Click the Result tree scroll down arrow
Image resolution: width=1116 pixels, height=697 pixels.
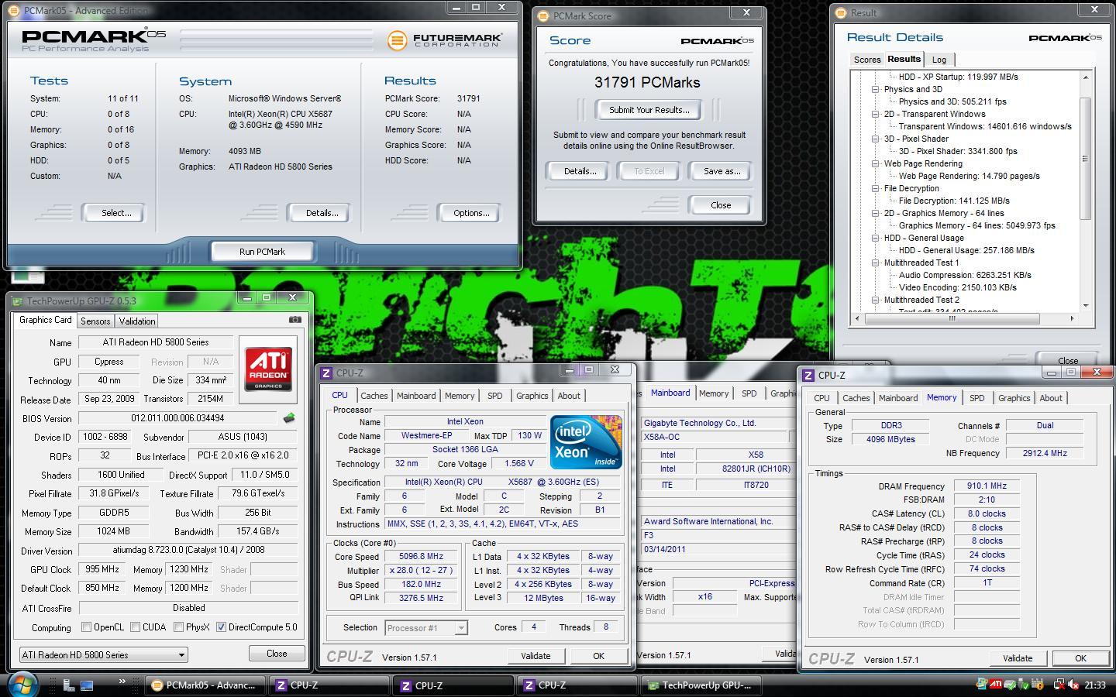tap(1085, 305)
